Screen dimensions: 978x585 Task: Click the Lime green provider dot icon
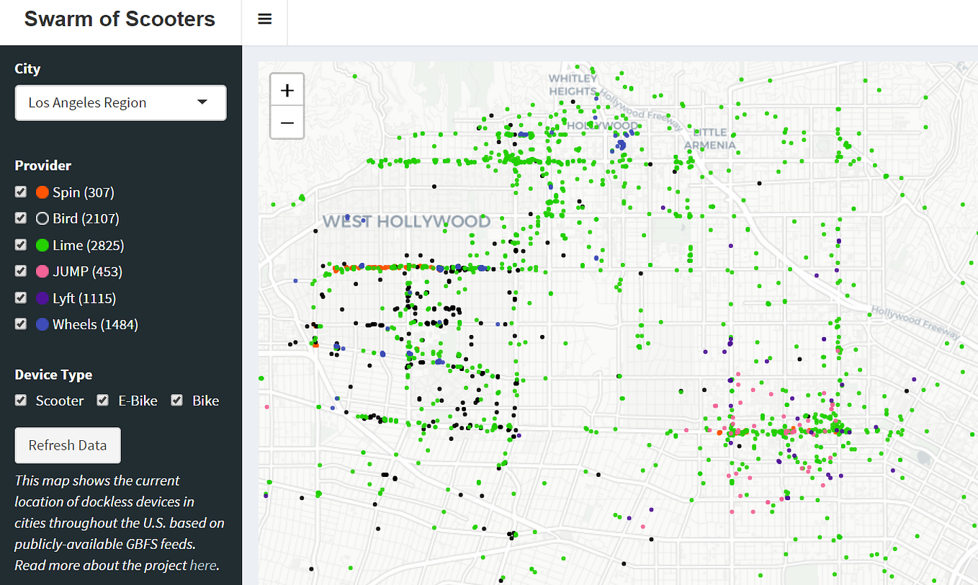tap(41, 245)
